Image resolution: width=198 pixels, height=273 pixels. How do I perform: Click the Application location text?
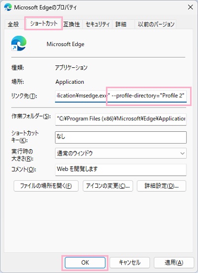[x=70, y=82]
